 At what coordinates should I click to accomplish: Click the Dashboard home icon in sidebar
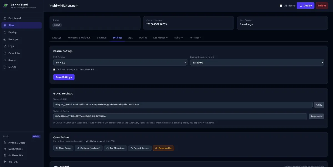click(5, 18)
